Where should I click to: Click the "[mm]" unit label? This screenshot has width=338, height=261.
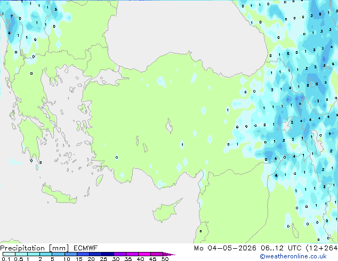click(59, 248)
